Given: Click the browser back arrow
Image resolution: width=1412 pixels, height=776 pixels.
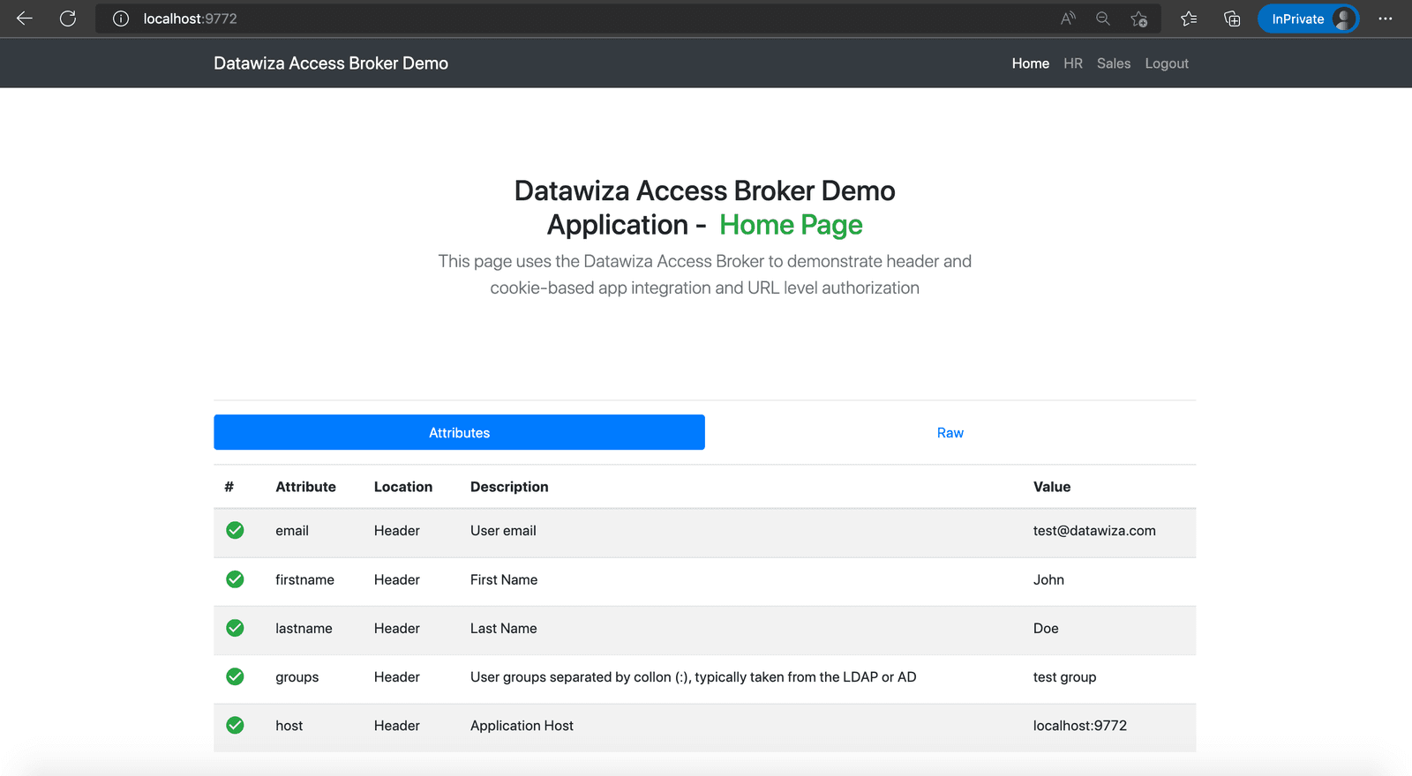Looking at the screenshot, I should click(25, 19).
